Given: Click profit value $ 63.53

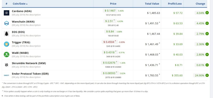Looking at the screenshot, I should tap(178, 23).
